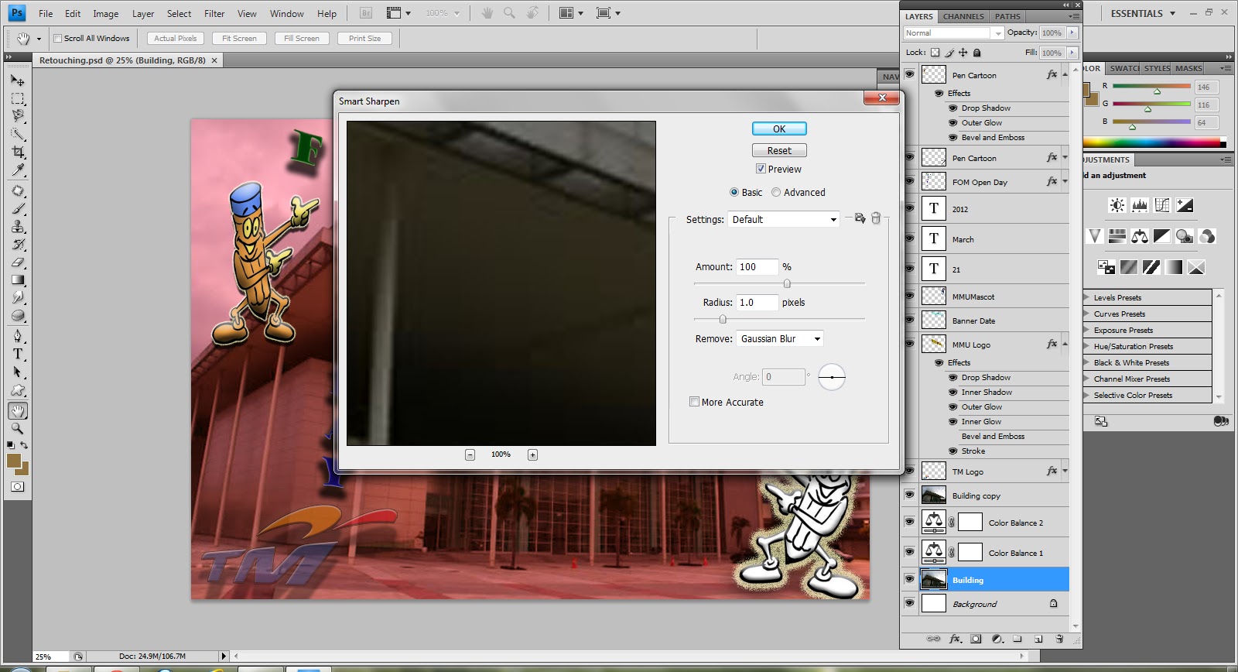Image resolution: width=1238 pixels, height=672 pixels.
Task: Save current Smart Sharpen settings icon
Action: pyautogui.click(x=860, y=219)
